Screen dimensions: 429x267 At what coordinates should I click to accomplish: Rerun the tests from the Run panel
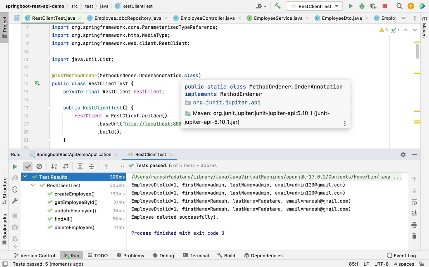pos(15,166)
